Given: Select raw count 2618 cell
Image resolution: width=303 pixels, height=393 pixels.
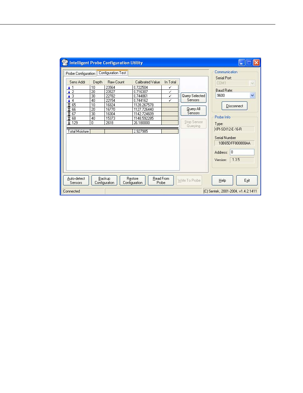Looking at the screenshot, I should point(118,123).
